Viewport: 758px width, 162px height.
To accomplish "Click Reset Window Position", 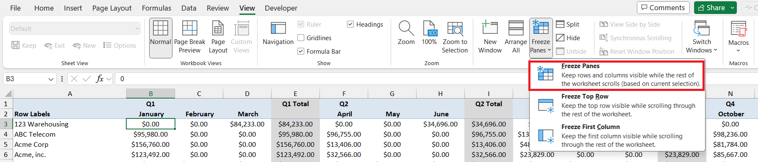I will coord(636,52).
